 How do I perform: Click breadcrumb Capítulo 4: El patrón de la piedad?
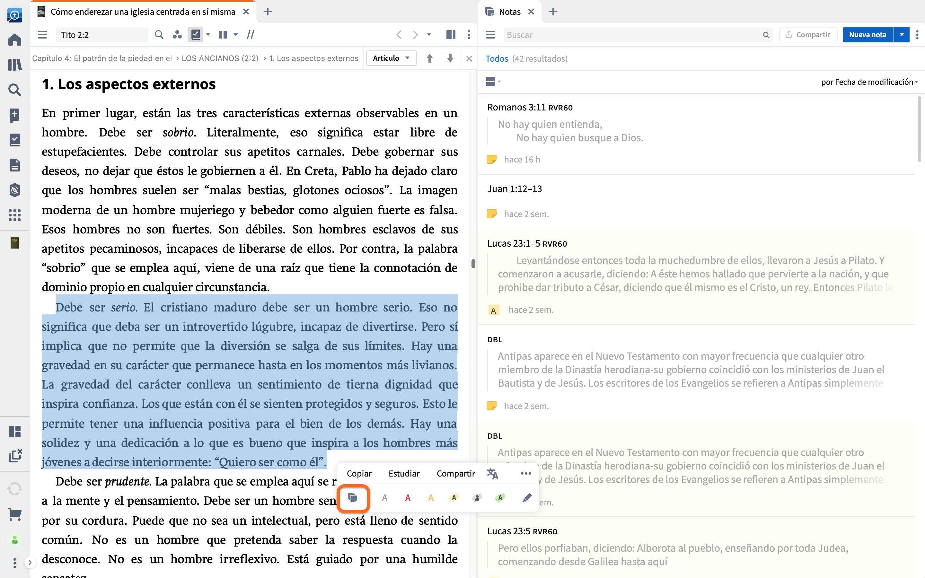pyautogui.click(x=102, y=58)
